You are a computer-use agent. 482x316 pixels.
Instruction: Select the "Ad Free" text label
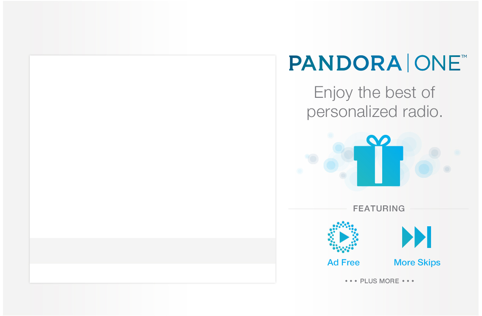point(343,262)
